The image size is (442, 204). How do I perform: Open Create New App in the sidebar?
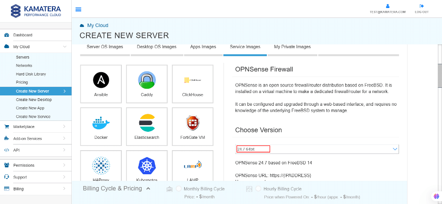pos(30,108)
